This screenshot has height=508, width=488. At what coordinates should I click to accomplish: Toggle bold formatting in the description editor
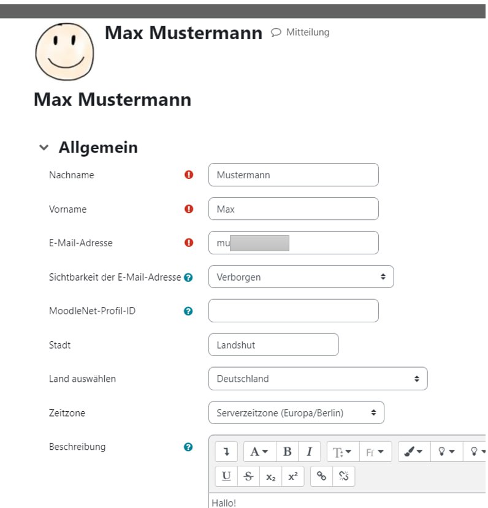(287, 452)
